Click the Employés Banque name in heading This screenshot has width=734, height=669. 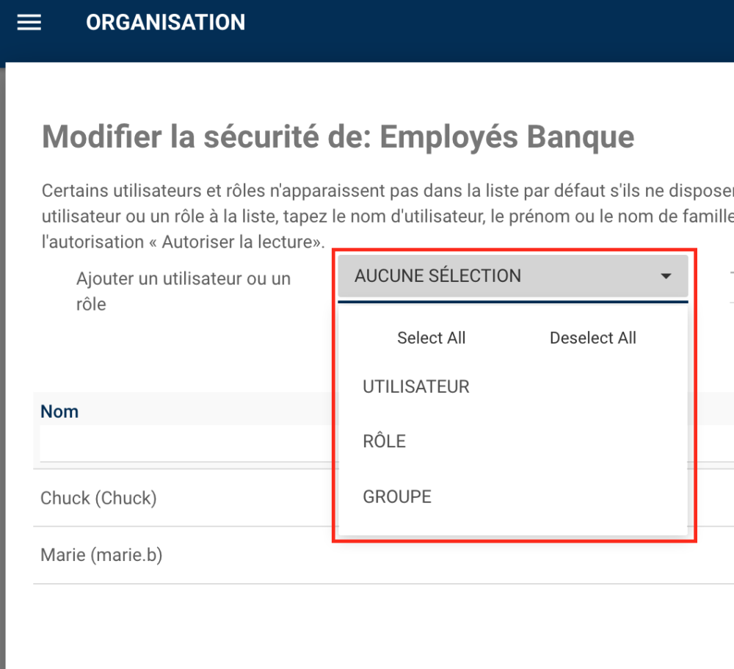click(x=506, y=137)
